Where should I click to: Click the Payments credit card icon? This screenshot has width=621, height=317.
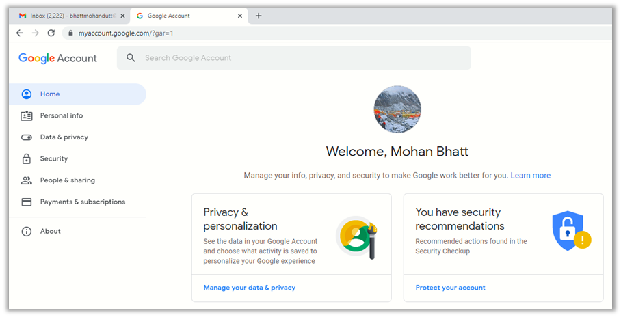click(27, 202)
